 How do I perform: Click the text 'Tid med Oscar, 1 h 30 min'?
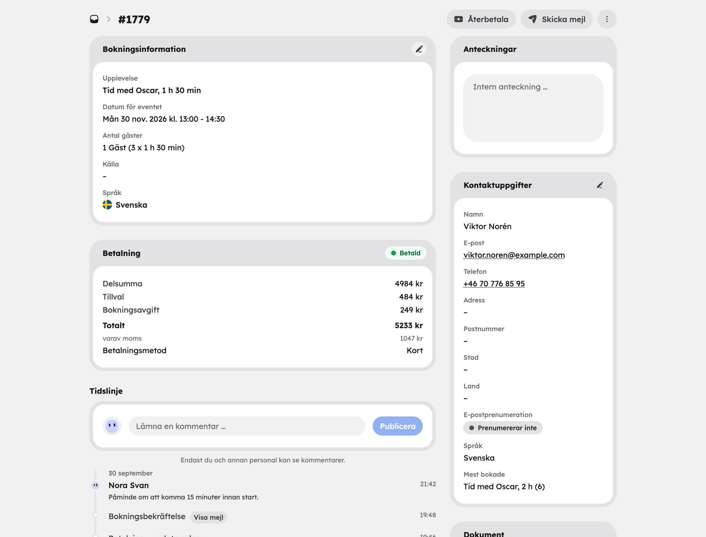click(x=151, y=90)
